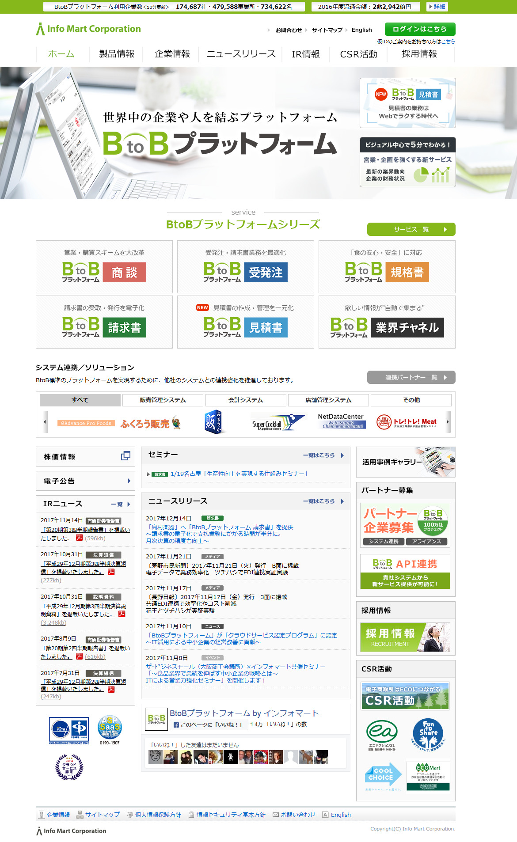Image resolution: width=517 pixels, height=842 pixels.
Task: Click the トレ!トレ! Meat partner logo
Action: point(407,422)
